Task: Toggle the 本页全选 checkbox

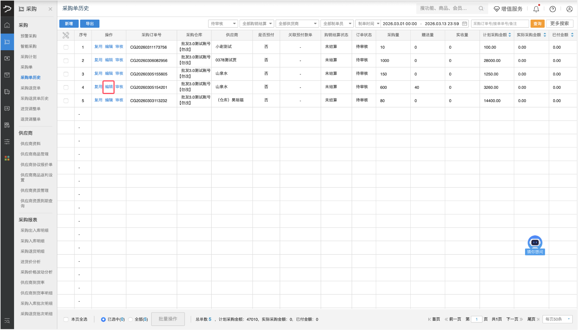Action: click(66, 319)
